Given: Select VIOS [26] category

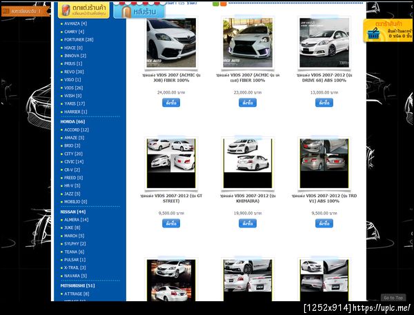Looking at the screenshot, I should click(73, 88).
